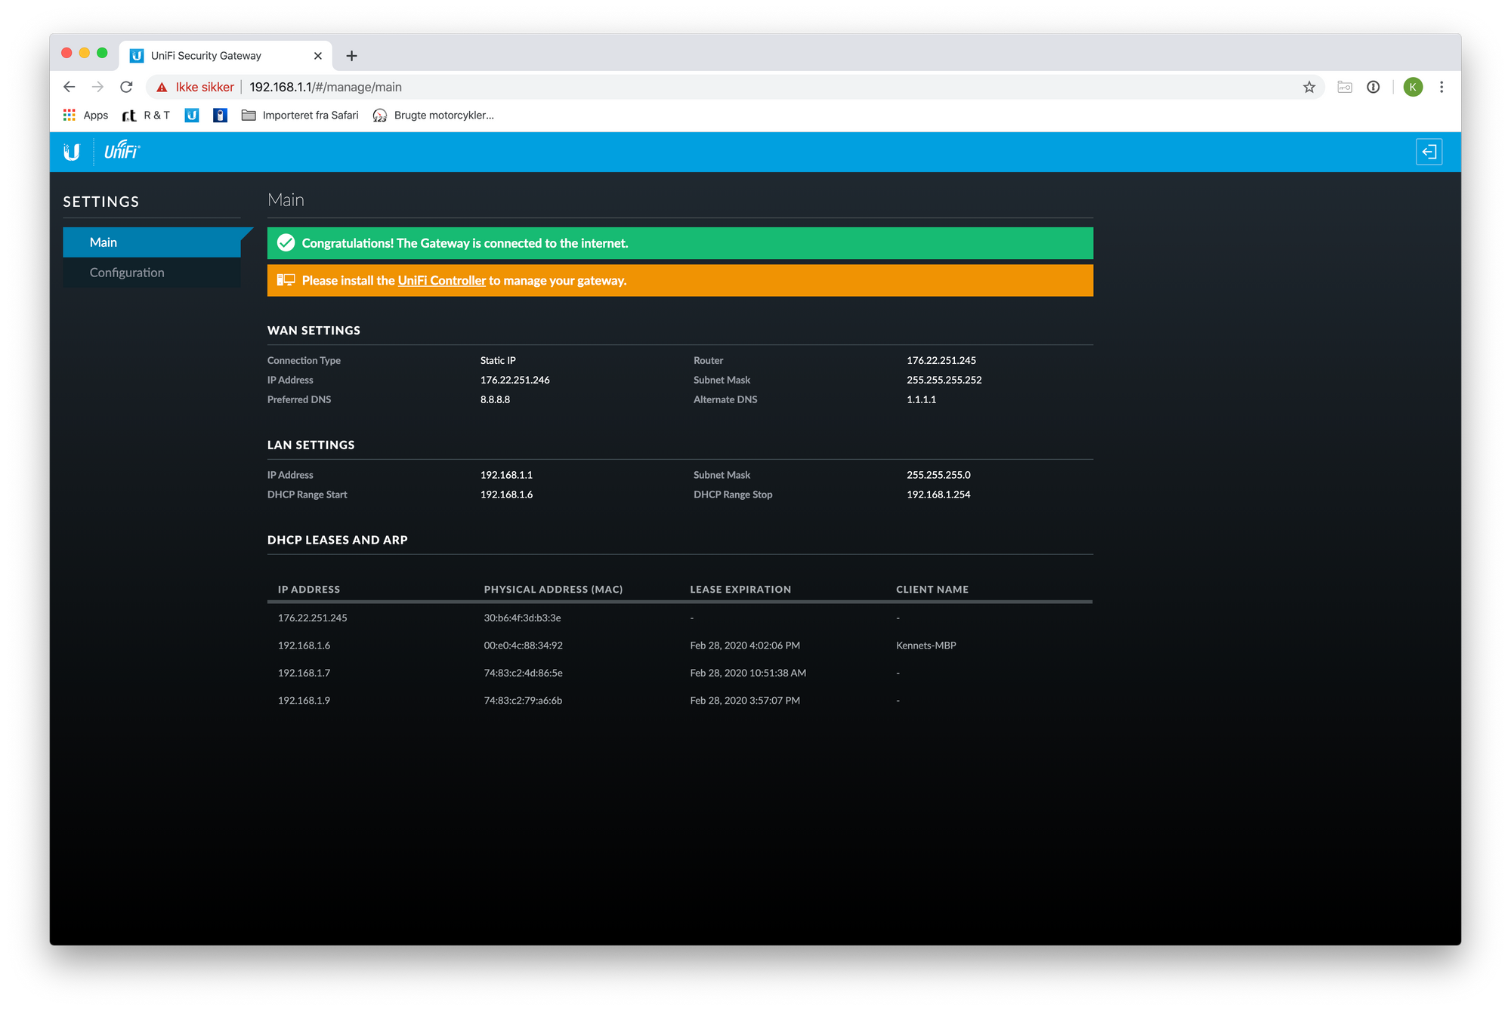
Task: Click the WAN SETTINGS section heading
Action: coord(314,331)
